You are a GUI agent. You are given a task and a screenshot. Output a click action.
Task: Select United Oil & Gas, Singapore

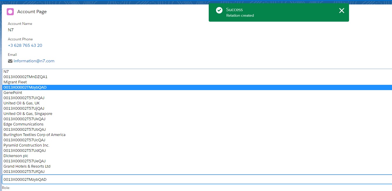pos(28,113)
